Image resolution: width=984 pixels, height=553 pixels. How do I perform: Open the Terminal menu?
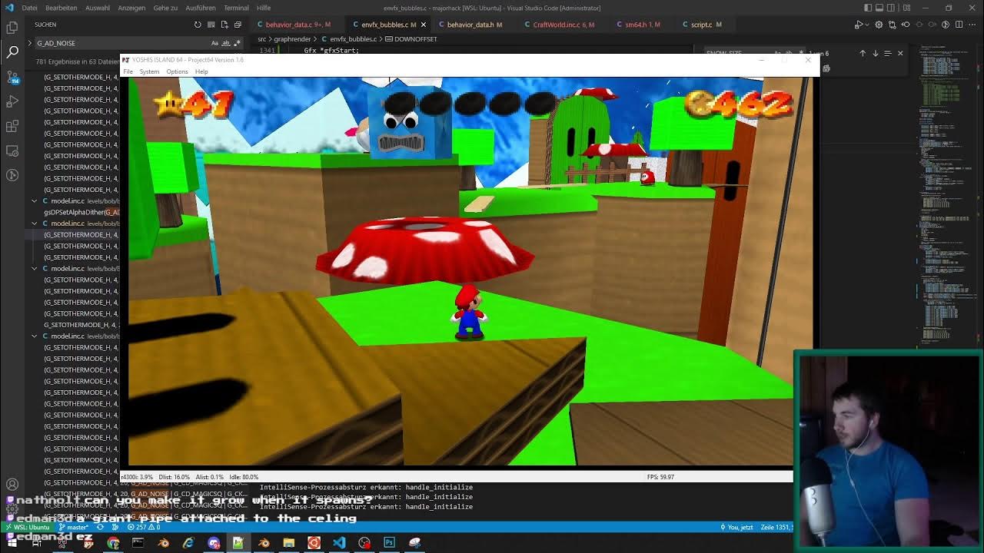[x=236, y=8]
